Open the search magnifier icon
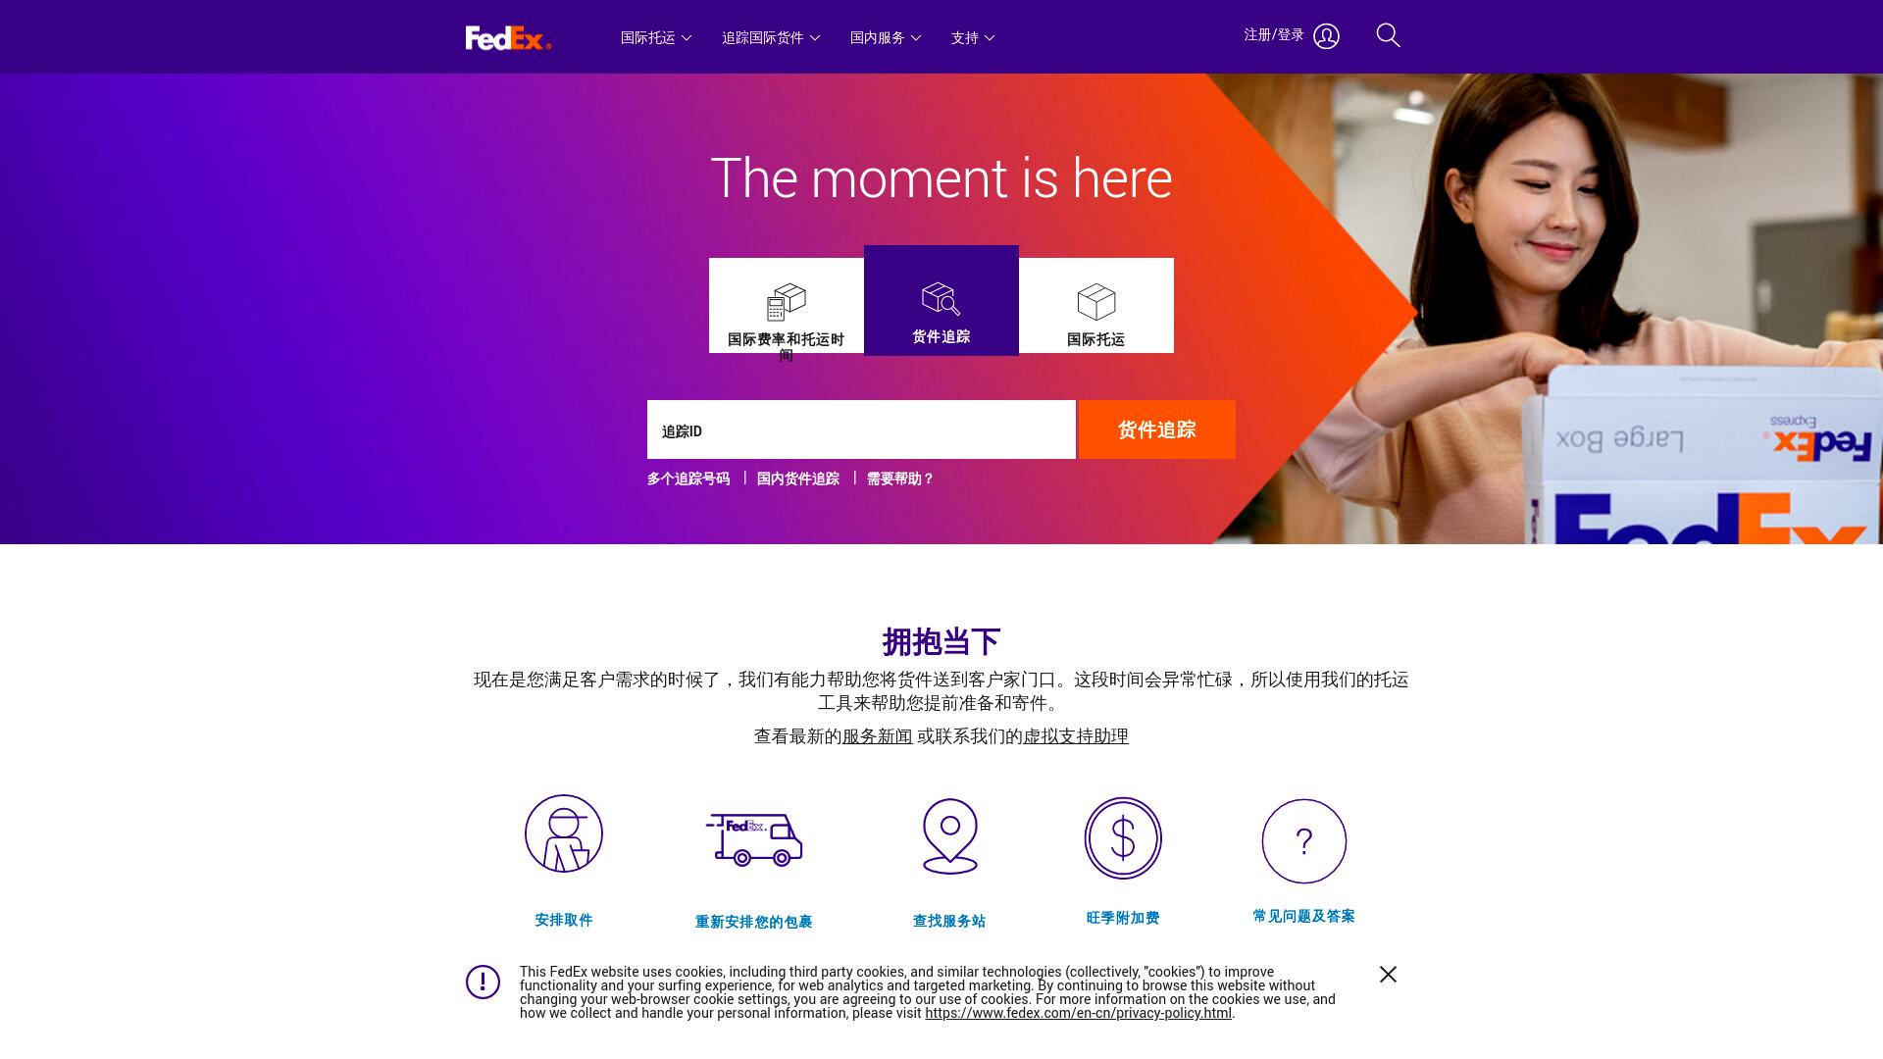This screenshot has width=1883, height=1059. [1388, 35]
